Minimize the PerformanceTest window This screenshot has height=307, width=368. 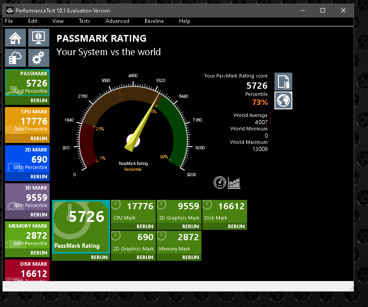pyautogui.click(x=303, y=10)
